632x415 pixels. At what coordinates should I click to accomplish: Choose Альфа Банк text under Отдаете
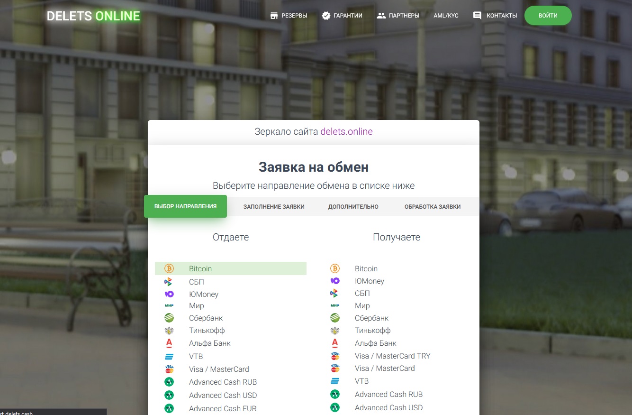(x=210, y=343)
